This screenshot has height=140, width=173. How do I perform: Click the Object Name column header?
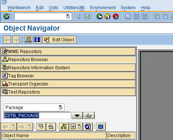53,136
